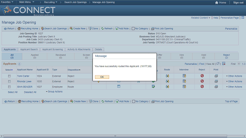Image resolution: width=246 pixels, height=138 pixels.
Task: Dismiss the message with the OK button
Action: pos(102,77)
